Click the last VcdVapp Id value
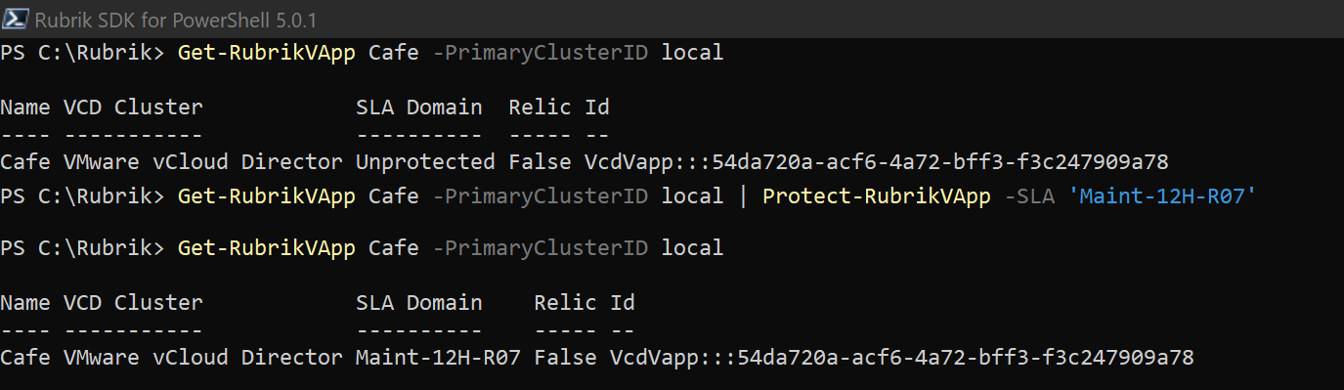 click(903, 358)
